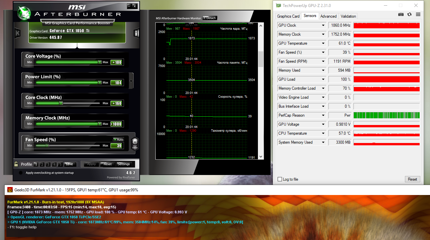Open Kombustor via the K side button
This screenshot has height=240, width=430.
point(18,33)
